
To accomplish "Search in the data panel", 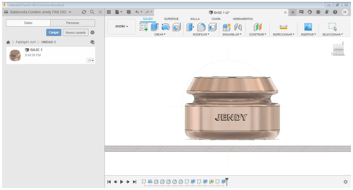I will [92, 12].
